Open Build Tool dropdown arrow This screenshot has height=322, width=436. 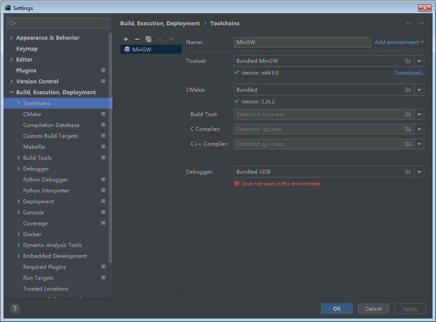(x=419, y=114)
